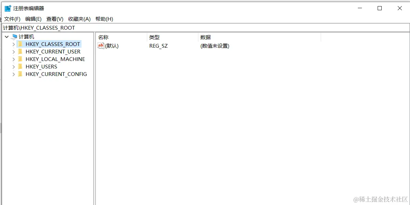The image size is (410, 205).
Task: Select the HKEY_LOCAL_MACHINE key
Action: coord(55,59)
